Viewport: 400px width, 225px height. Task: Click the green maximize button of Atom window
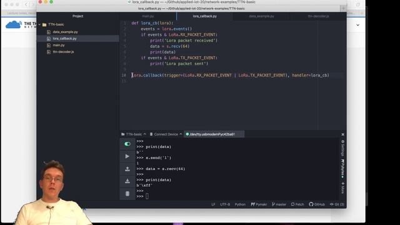[x=51, y=2]
